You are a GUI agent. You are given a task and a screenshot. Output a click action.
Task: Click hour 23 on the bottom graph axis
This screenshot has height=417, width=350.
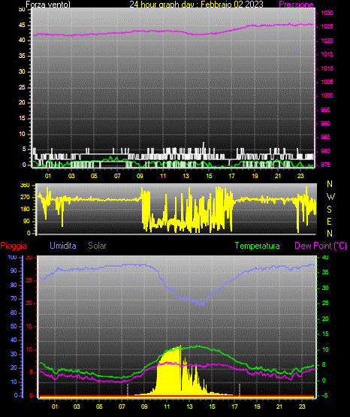[x=302, y=406]
